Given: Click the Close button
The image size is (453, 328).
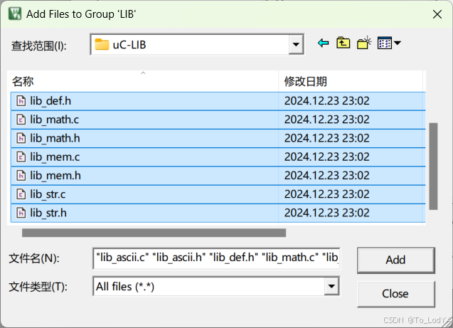Looking at the screenshot, I should 396,294.
